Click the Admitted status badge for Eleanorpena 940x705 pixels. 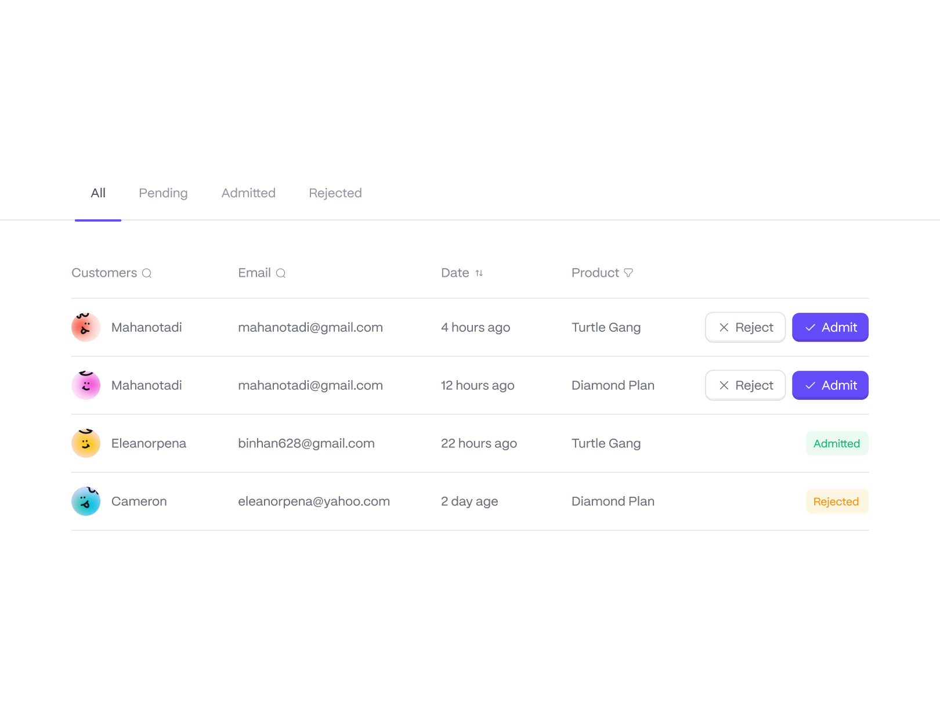coord(837,443)
